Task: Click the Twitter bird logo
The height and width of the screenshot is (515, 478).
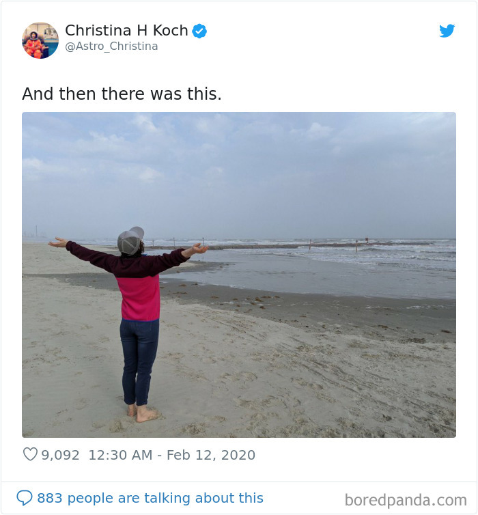Action: coord(447,31)
